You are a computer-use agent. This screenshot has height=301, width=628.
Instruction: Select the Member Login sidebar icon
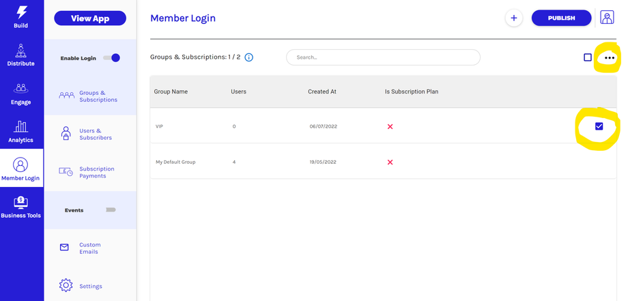[21, 165]
